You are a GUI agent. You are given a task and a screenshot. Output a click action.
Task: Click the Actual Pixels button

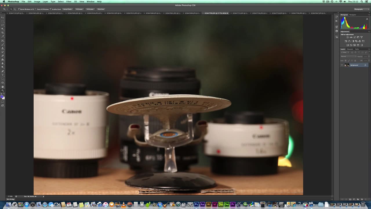(x=68, y=9)
